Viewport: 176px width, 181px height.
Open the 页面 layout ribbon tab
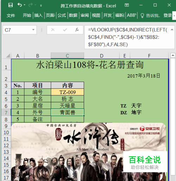(x=50, y=15)
